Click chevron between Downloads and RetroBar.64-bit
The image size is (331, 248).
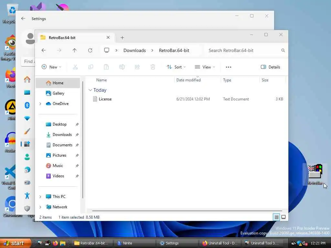pyautogui.click(x=152, y=50)
